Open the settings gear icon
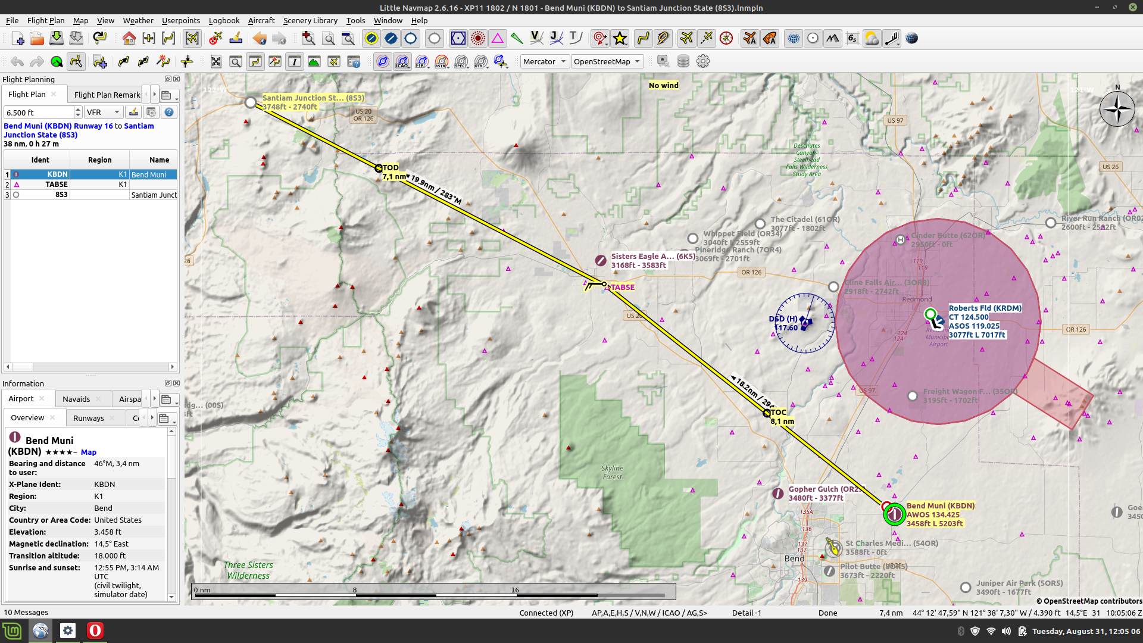The width and height of the screenshot is (1143, 643). (x=703, y=61)
